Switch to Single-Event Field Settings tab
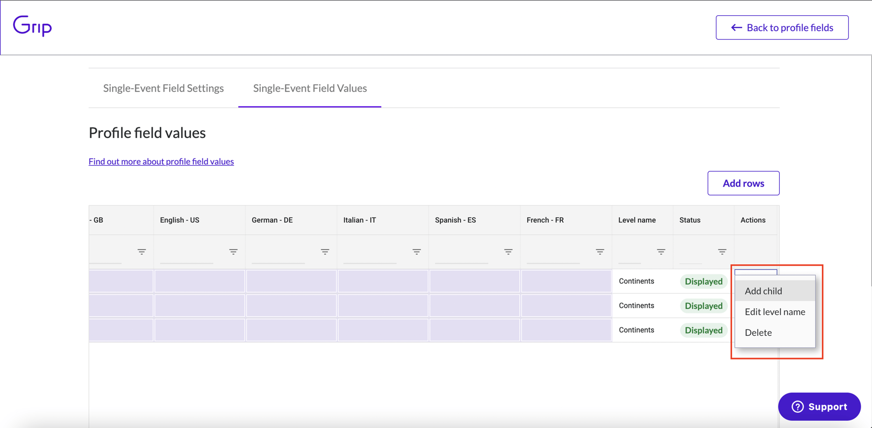This screenshot has height=428, width=872. tap(163, 88)
